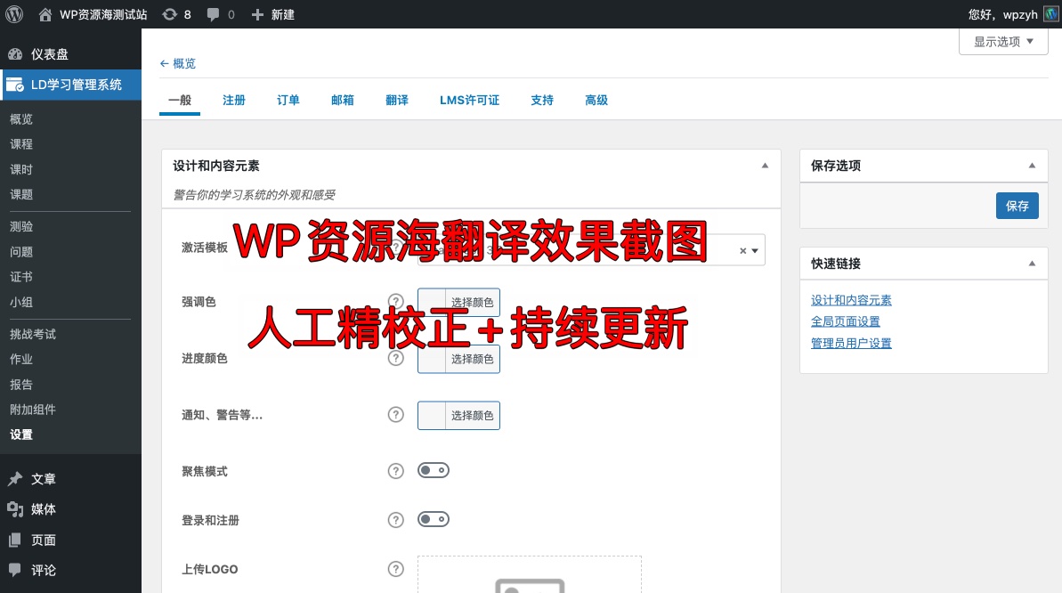Collapse the 保存选项 panel
This screenshot has width=1062, height=593.
pos(1033,166)
